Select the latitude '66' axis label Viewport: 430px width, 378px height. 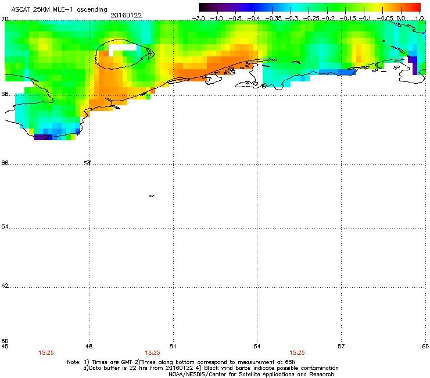(x=5, y=163)
